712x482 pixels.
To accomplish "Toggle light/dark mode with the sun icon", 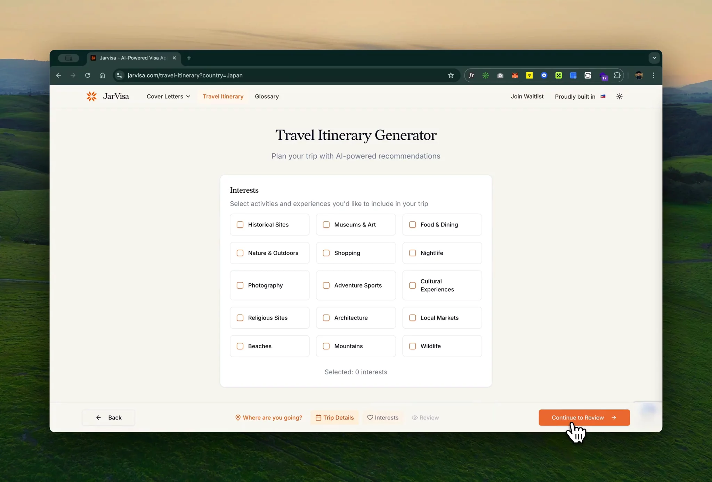I will [620, 97].
